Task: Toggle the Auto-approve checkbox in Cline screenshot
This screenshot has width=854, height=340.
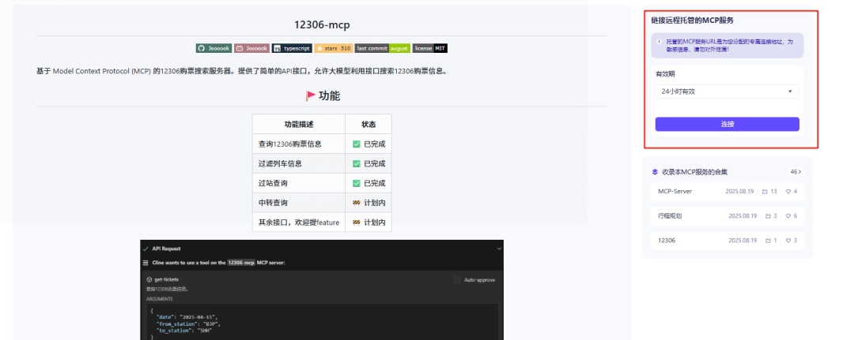Action: (x=457, y=280)
